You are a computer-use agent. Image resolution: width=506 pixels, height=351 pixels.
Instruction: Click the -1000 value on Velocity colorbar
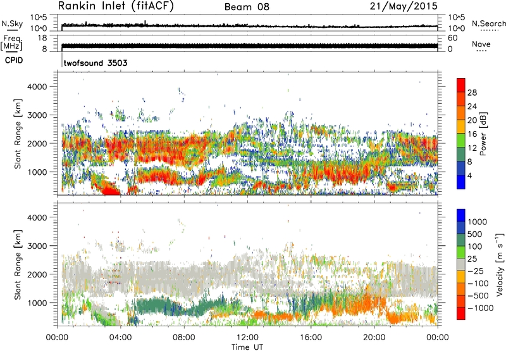(480, 308)
